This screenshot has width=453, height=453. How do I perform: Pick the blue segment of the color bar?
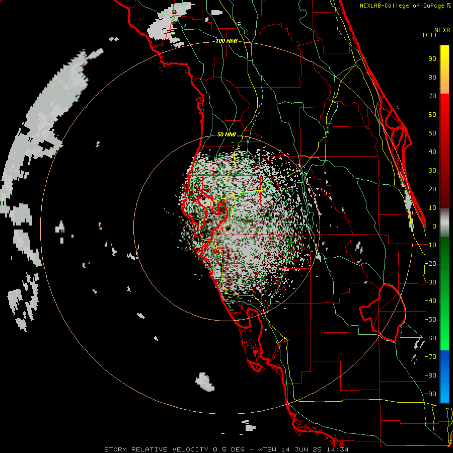click(444, 376)
